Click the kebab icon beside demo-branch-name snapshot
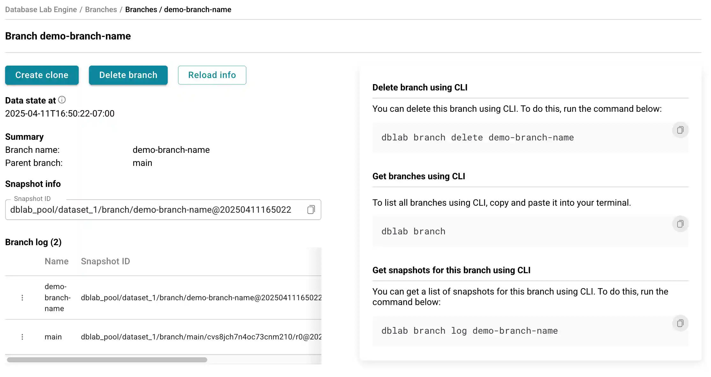Screen dimensions: 711x377 pyautogui.click(x=22, y=297)
